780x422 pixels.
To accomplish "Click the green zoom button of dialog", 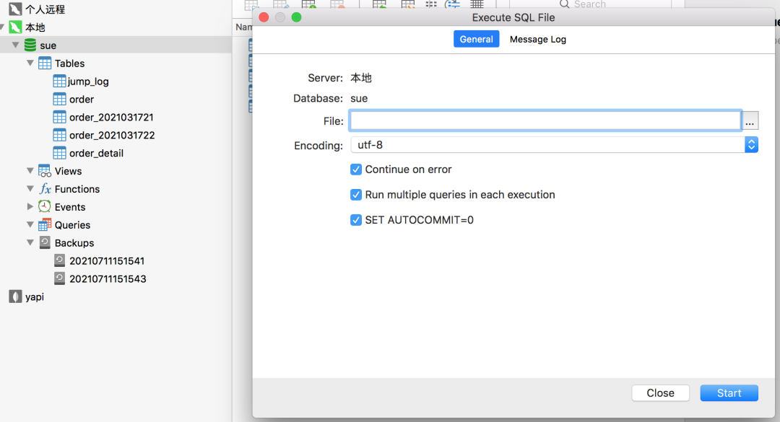I will click(297, 17).
